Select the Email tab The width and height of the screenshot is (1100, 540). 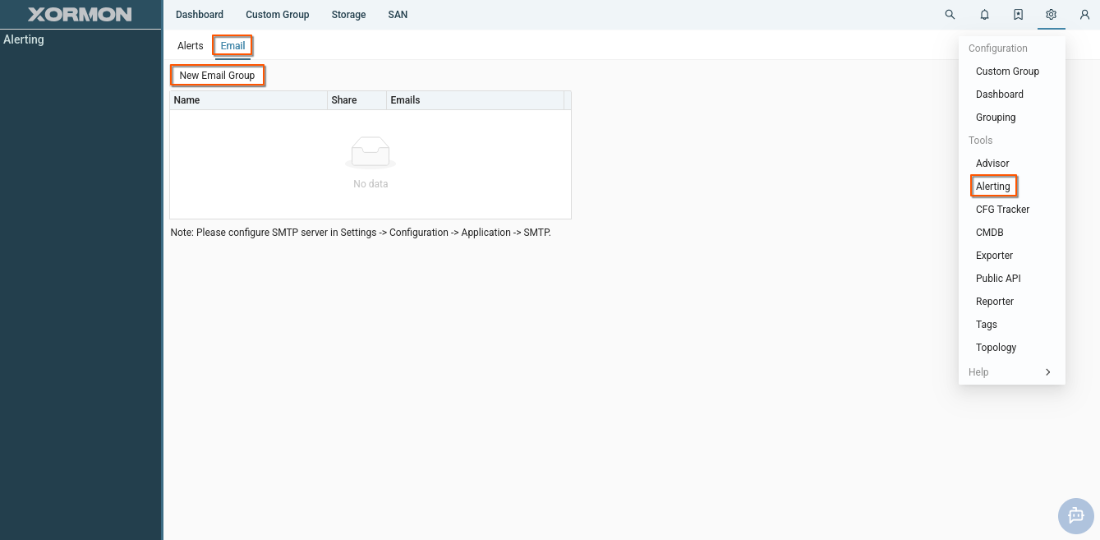tap(232, 46)
